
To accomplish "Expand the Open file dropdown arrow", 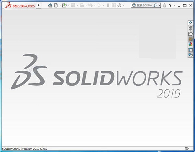I will [69, 6].
